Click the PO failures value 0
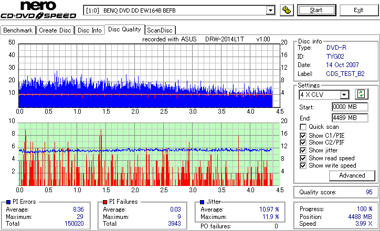 point(276,226)
